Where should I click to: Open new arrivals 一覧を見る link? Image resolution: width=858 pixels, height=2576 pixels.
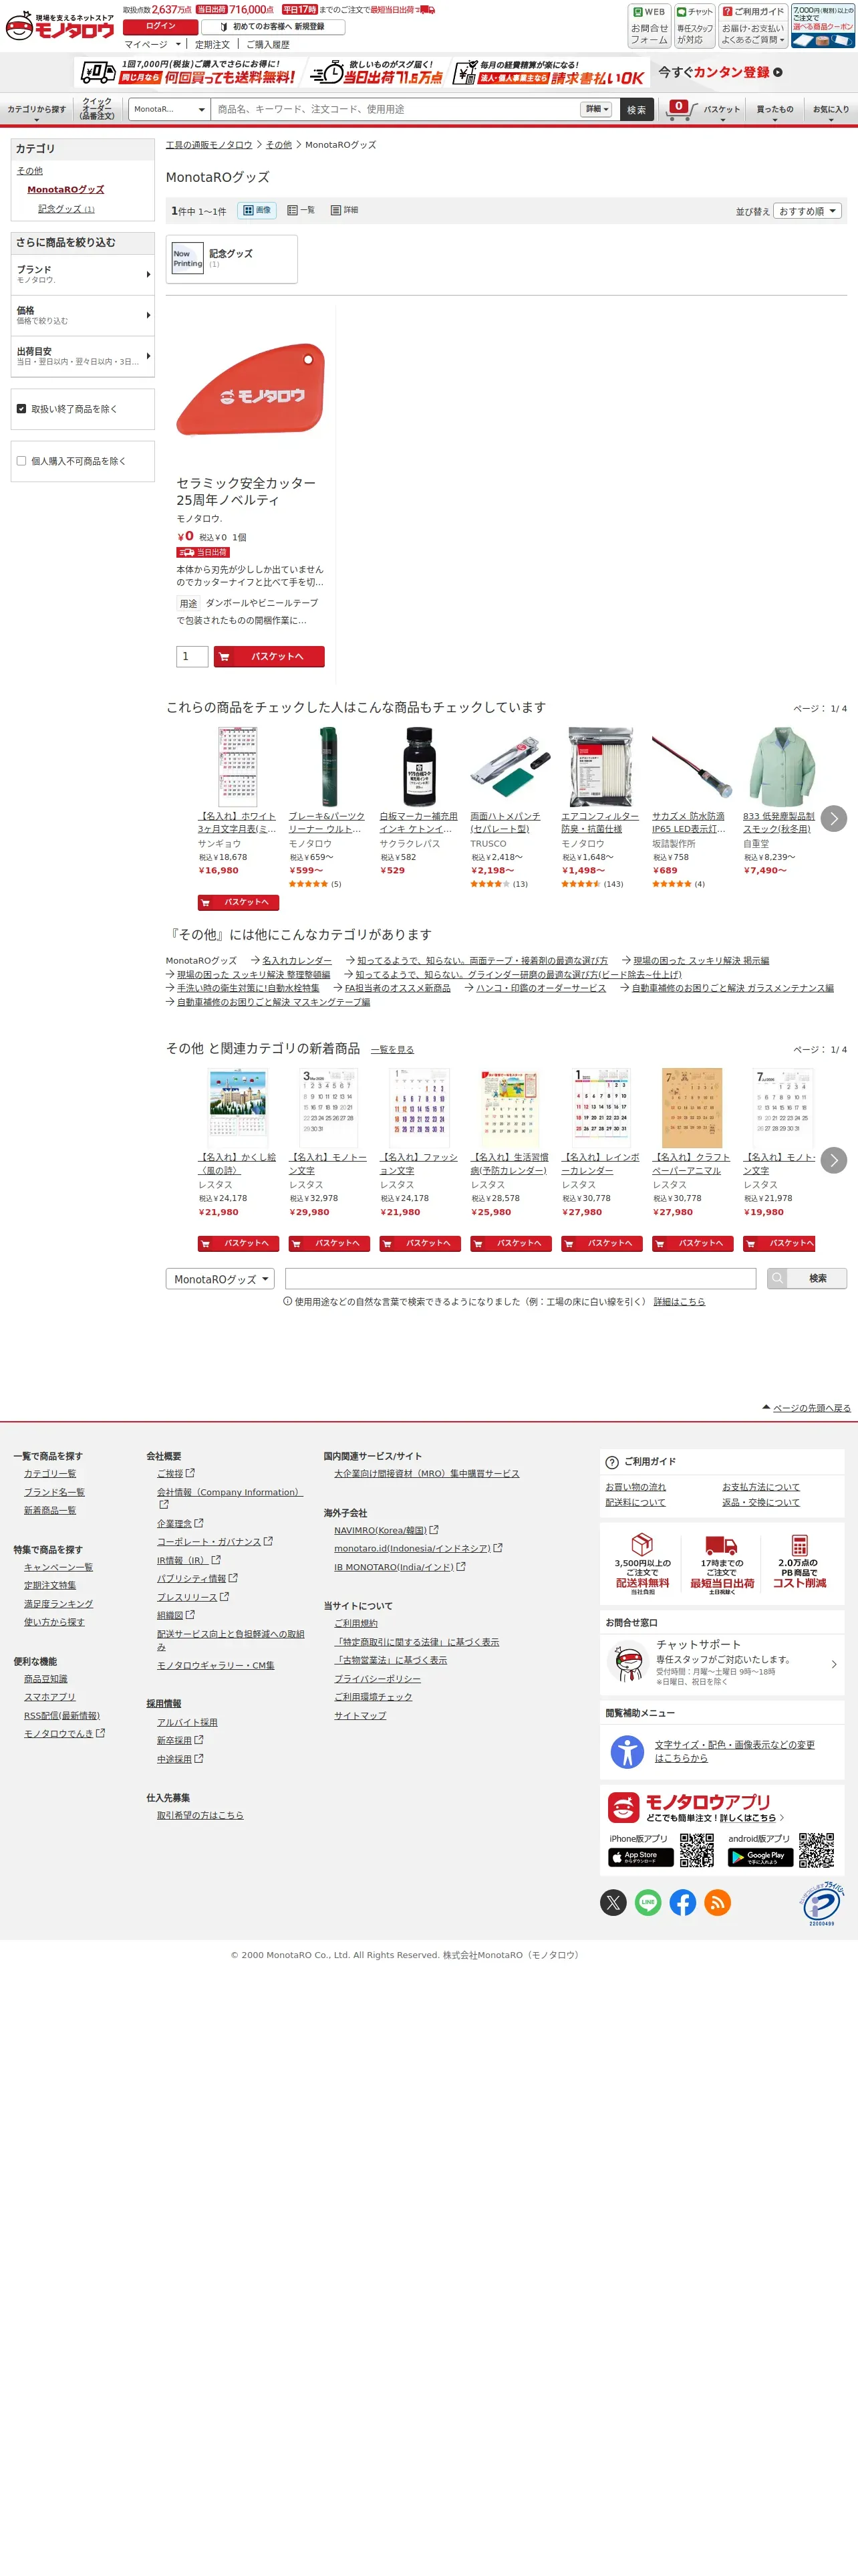pos(392,1050)
